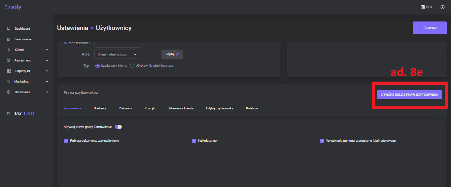This screenshot has height=187, width=451.
Task: Click the Numer telefonu input field
Action: tap(118, 44)
